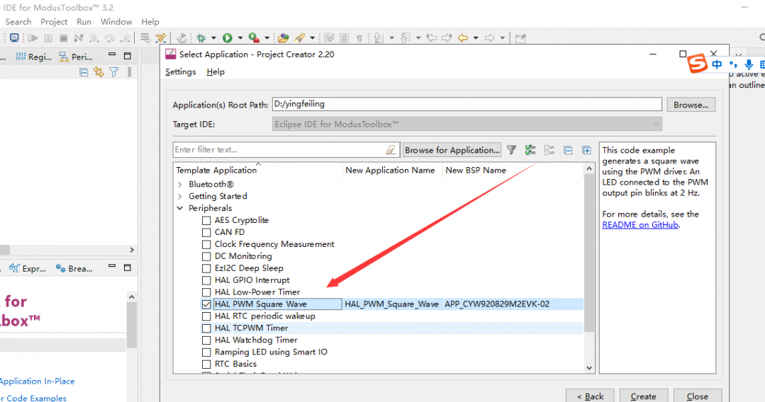765x402 pixels.
Task: Open the view menu dots in left panel
Action: 129,73
